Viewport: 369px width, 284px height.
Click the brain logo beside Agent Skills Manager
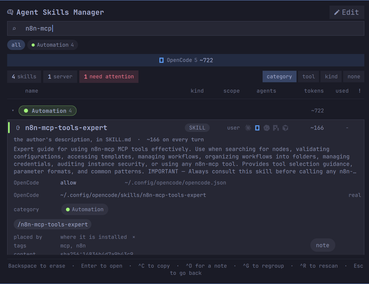point(10,12)
